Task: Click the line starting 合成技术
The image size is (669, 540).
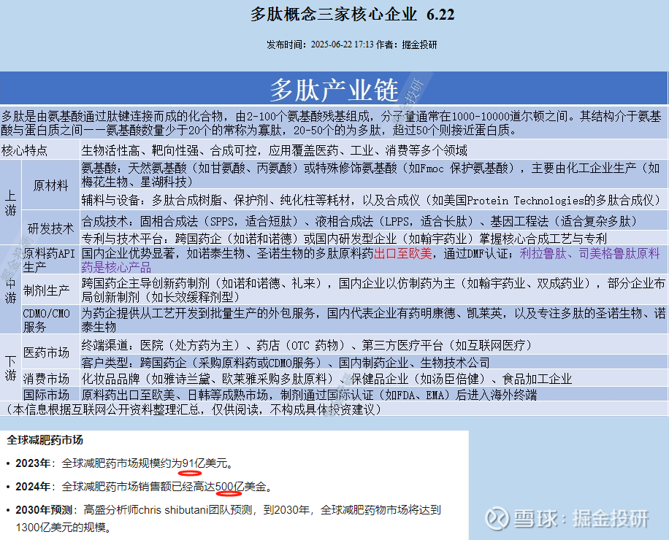Action: point(359,221)
